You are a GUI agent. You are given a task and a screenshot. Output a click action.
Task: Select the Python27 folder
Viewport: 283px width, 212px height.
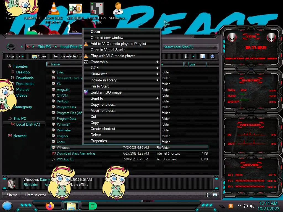(x=63, y=124)
